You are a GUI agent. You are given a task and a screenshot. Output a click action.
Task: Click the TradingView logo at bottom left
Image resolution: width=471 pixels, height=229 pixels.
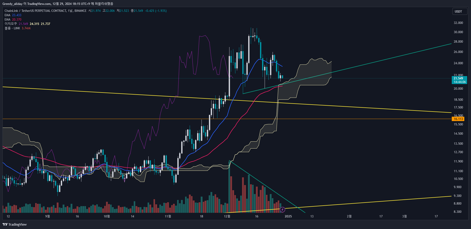point(15,224)
